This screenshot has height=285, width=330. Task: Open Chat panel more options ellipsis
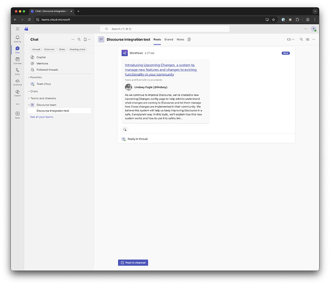pos(73,39)
